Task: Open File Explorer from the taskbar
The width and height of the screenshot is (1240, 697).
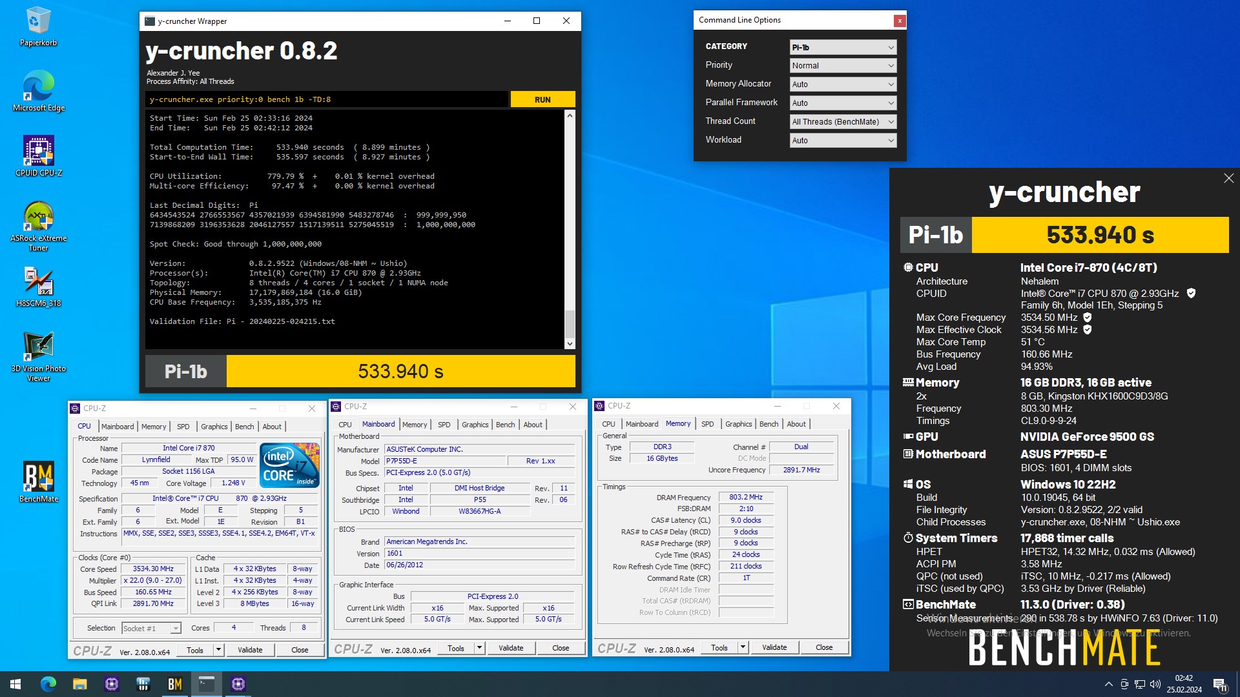Action: click(79, 684)
